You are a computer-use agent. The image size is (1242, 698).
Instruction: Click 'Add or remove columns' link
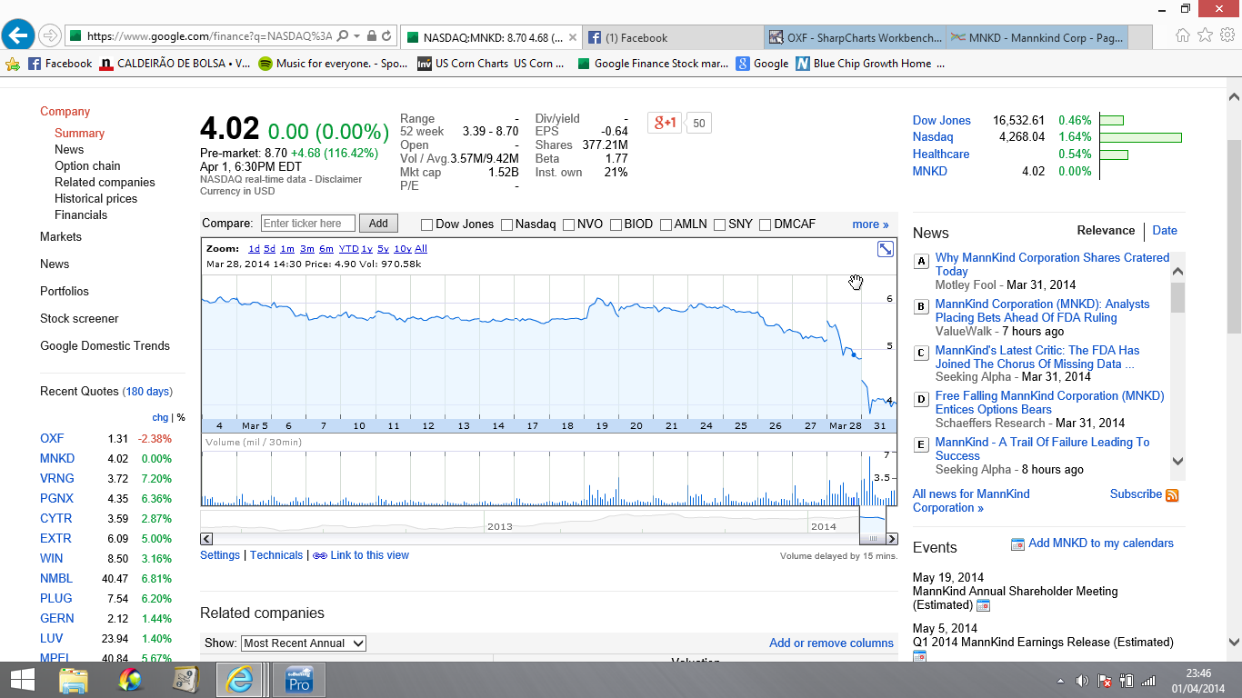(831, 643)
